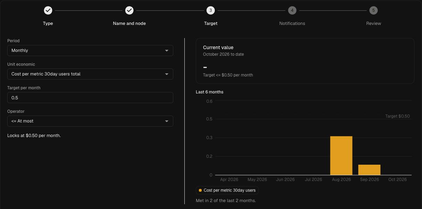Open the Notifications step label
Screen dimensions: 422x209
click(x=292, y=24)
